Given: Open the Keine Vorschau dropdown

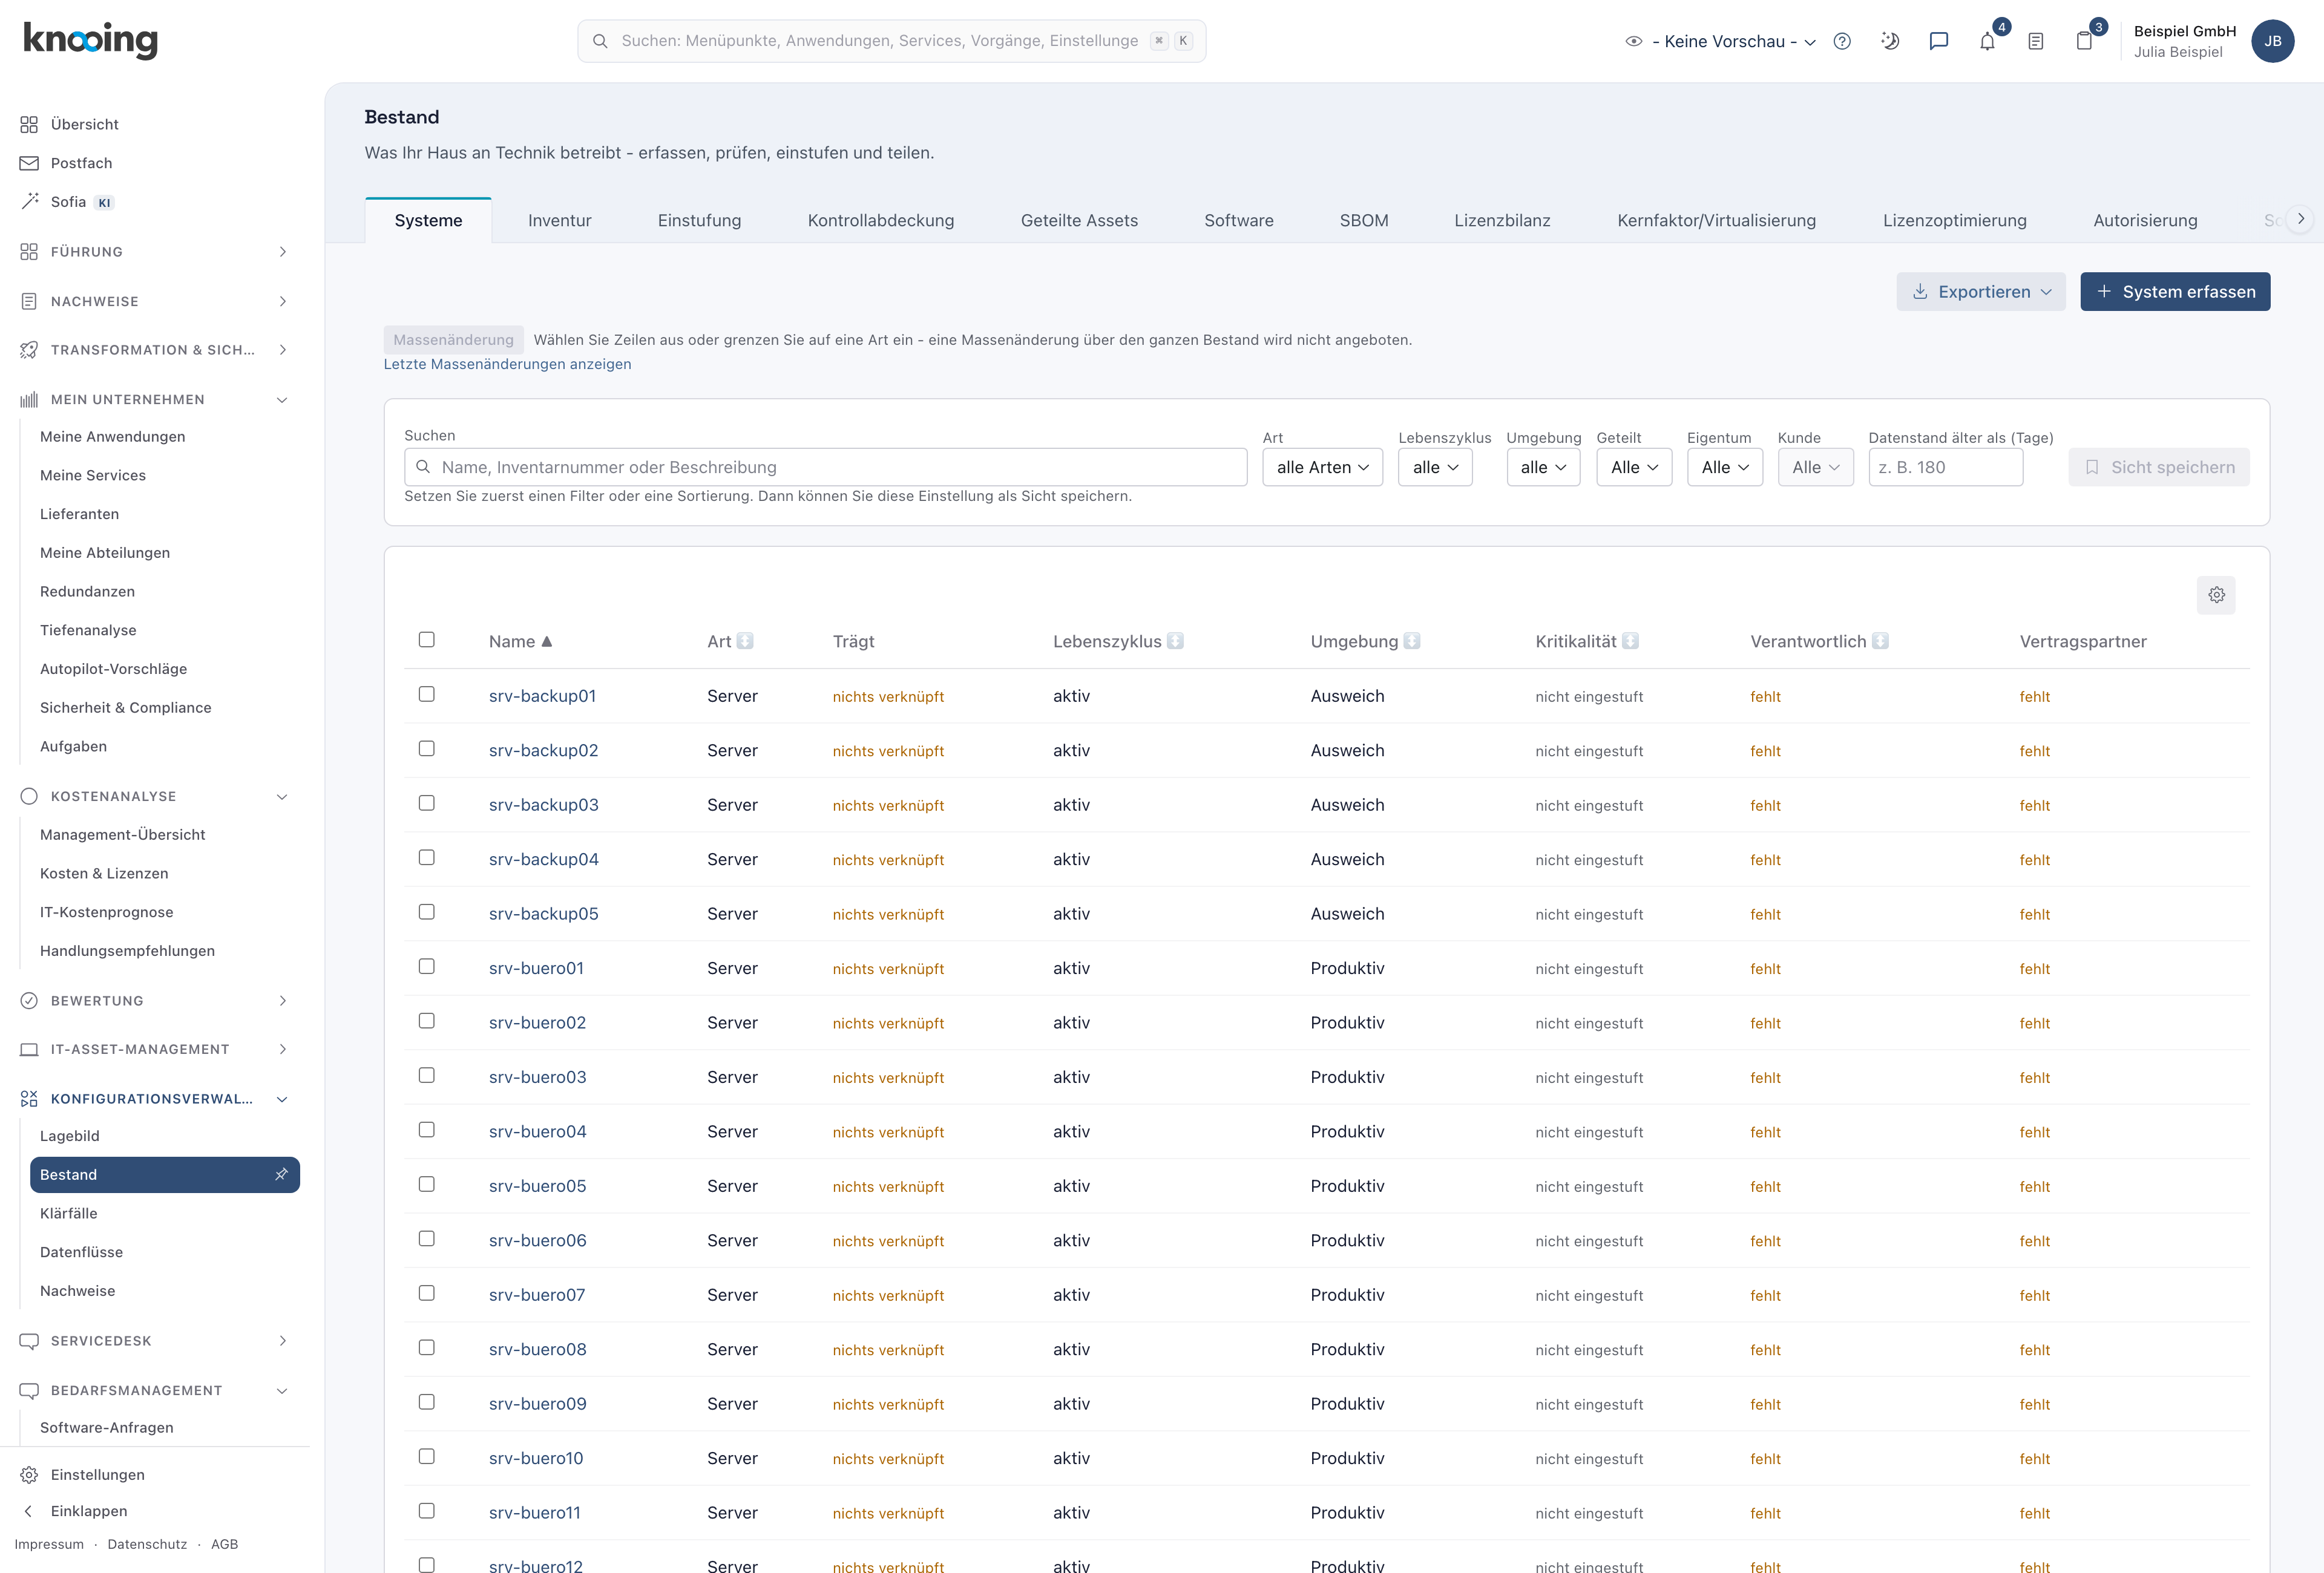Looking at the screenshot, I should click(x=1734, y=41).
